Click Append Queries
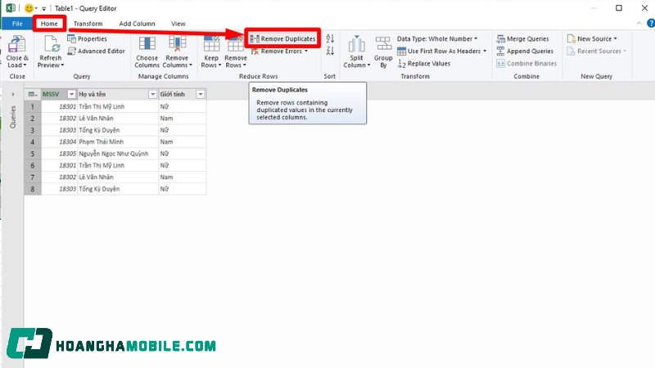655x368 pixels. point(525,51)
